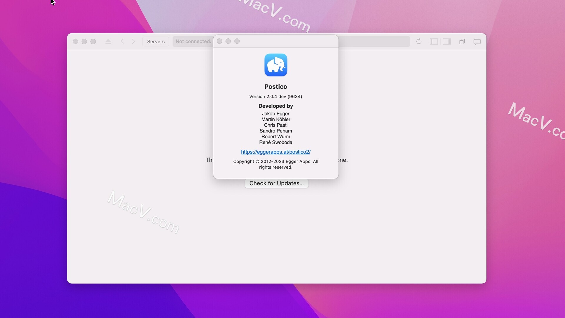This screenshot has height=318, width=565.
Task: Click the zoom button of About window
Action: tap(237, 41)
